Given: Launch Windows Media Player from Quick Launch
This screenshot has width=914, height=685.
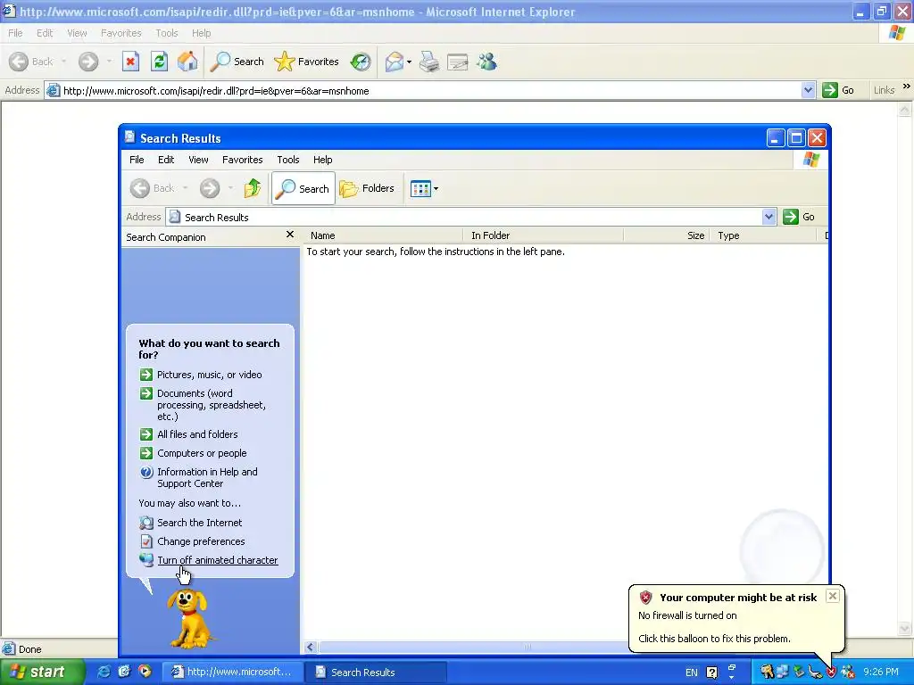Looking at the screenshot, I should [145, 672].
